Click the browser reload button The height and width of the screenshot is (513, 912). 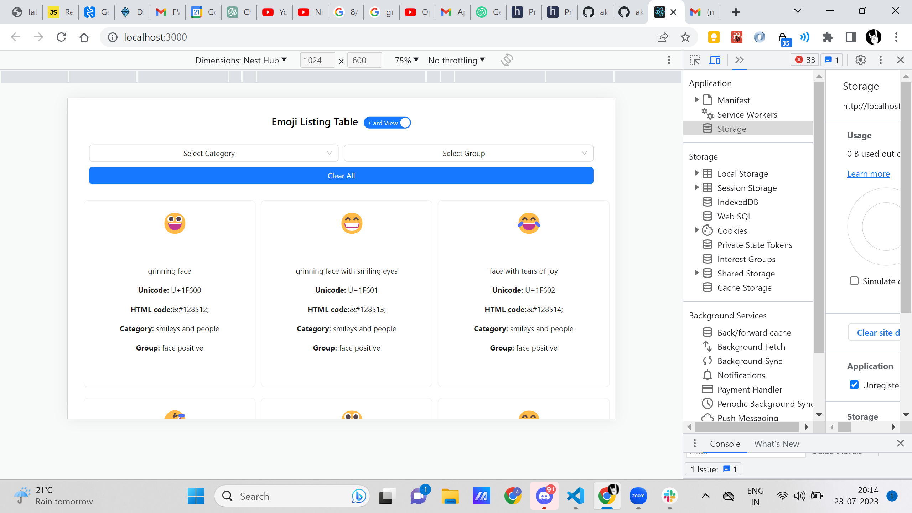pos(61,37)
